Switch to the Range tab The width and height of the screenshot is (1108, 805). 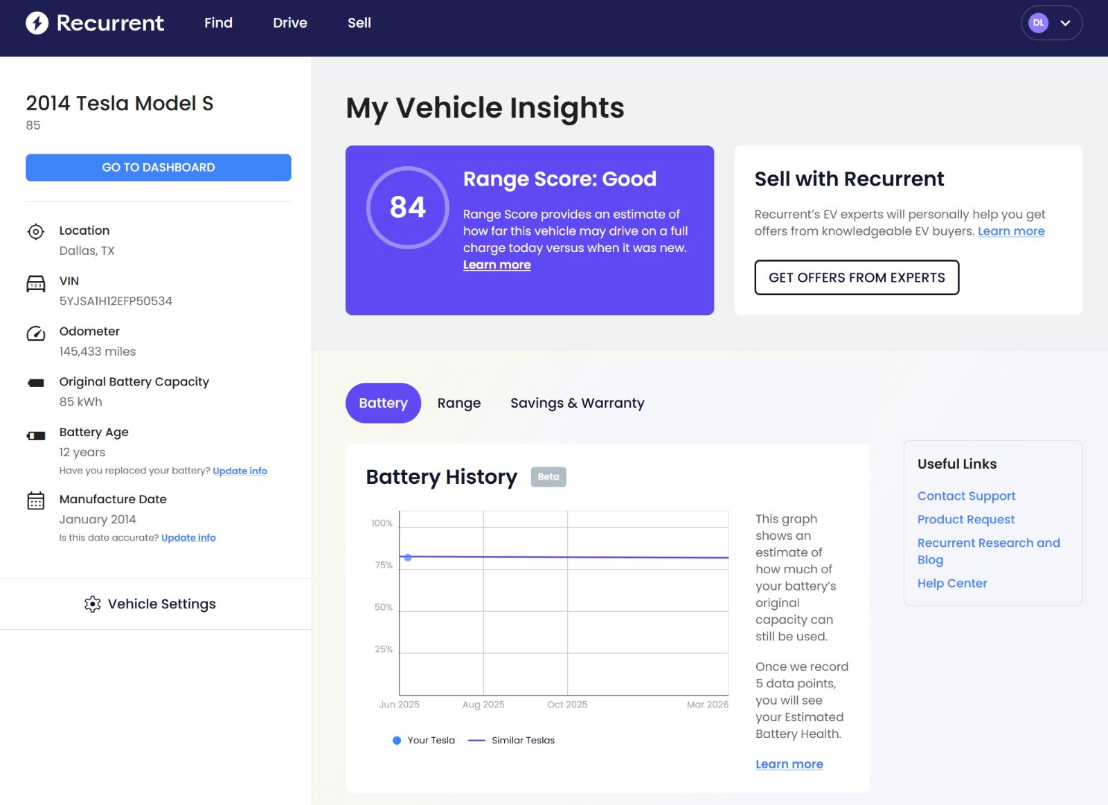(x=458, y=403)
